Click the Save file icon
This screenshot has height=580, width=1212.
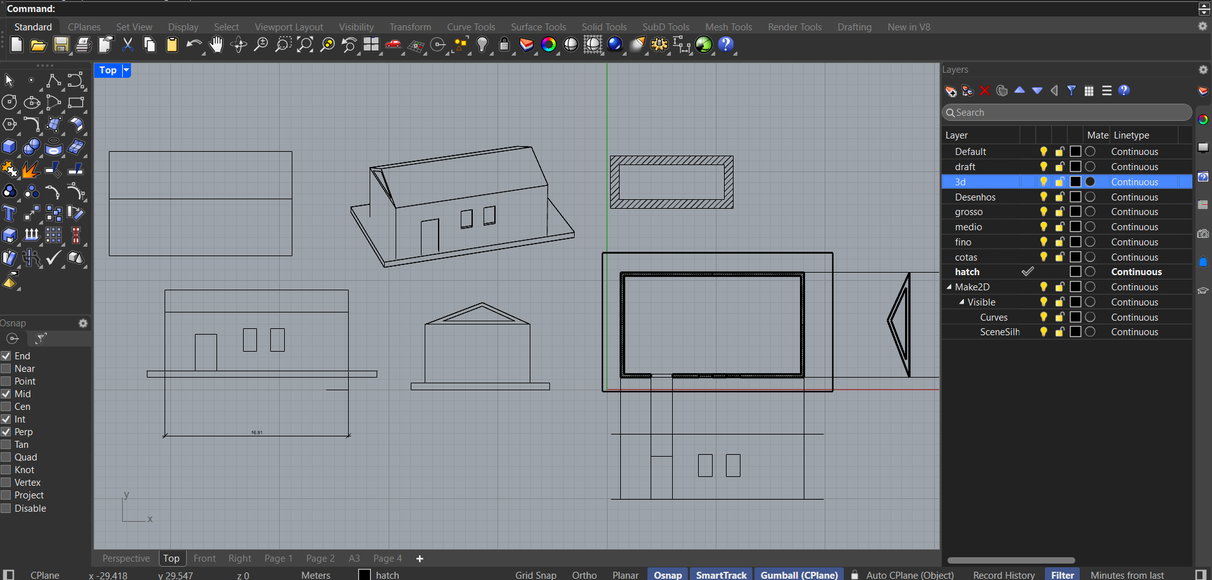pyautogui.click(x=61, y=45)
